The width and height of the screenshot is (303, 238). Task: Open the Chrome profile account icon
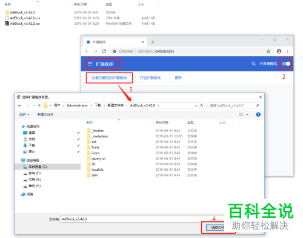[279, 51]
